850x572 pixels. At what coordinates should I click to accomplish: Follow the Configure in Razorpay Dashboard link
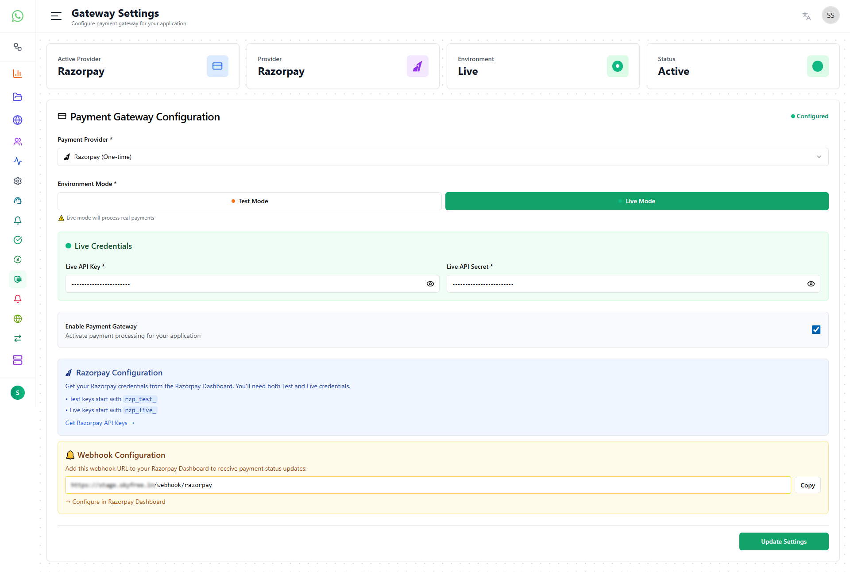tap(116, 502)
